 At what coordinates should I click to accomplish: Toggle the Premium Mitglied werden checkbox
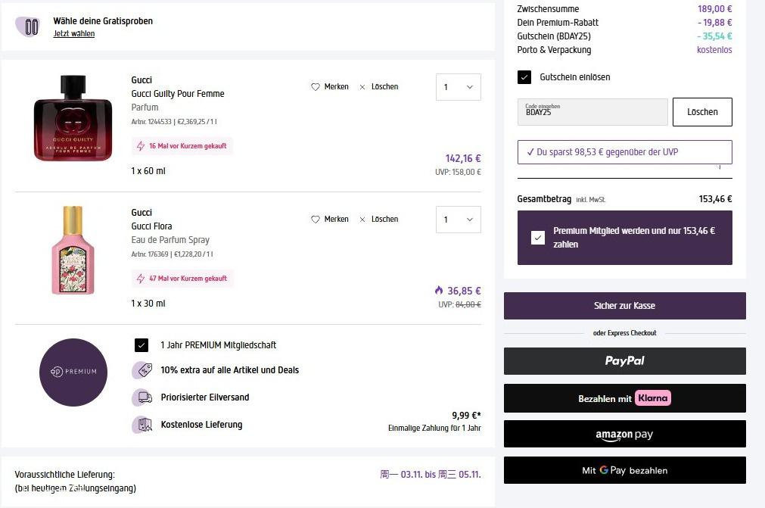(538, 238)
